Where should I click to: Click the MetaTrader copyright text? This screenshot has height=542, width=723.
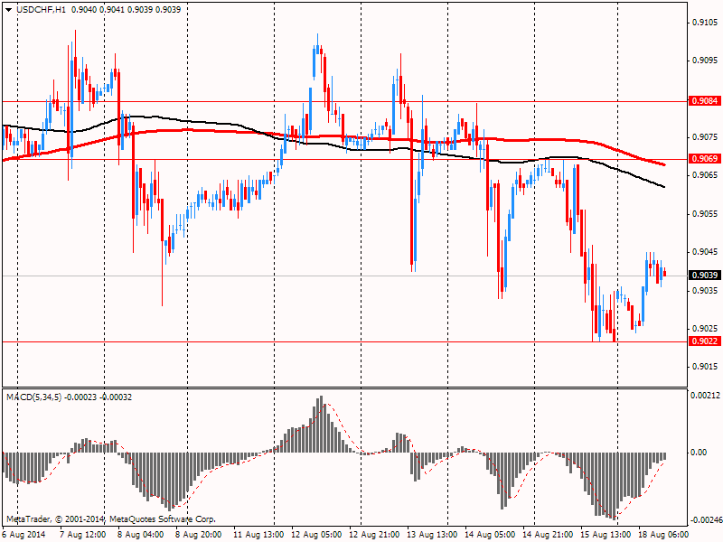(x=110, y=519)
